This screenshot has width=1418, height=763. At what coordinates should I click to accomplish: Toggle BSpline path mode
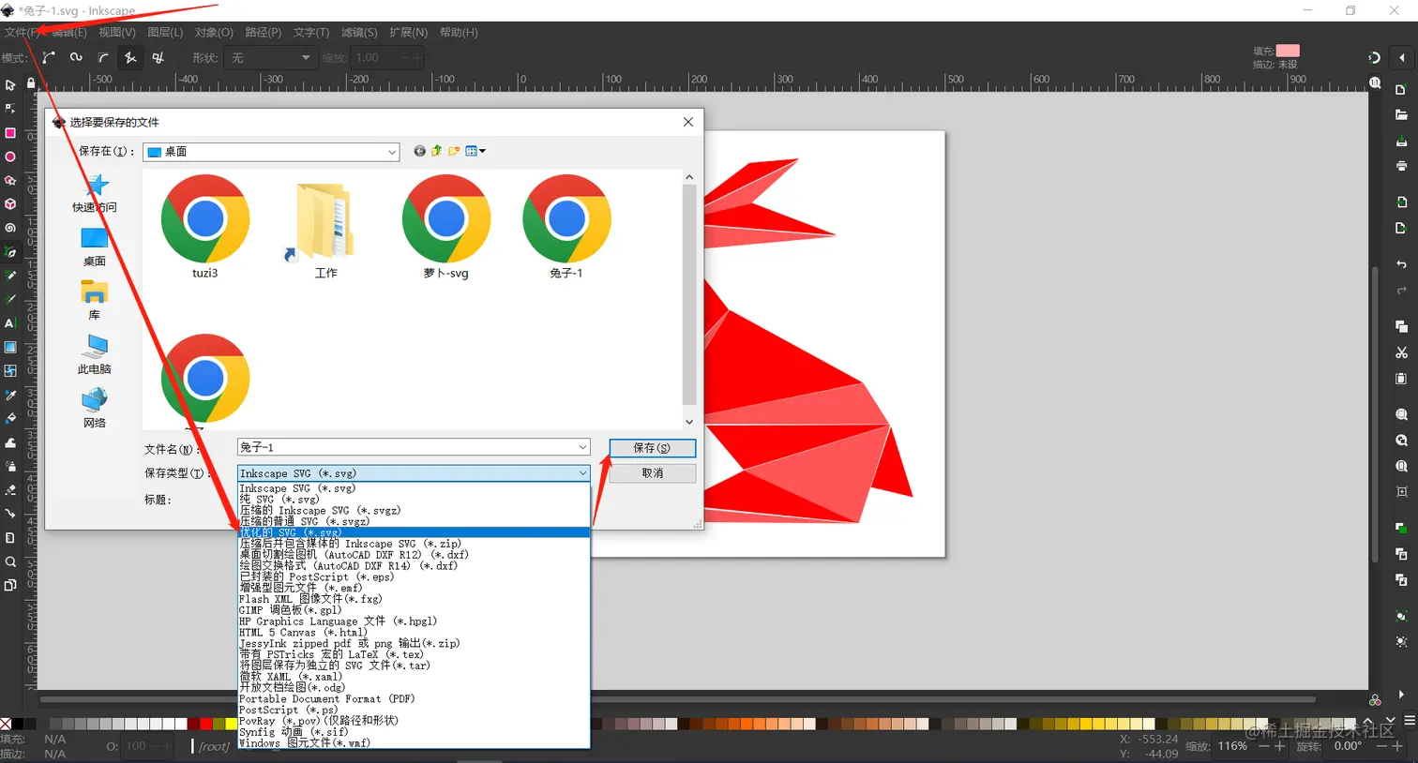click(103, 57)
